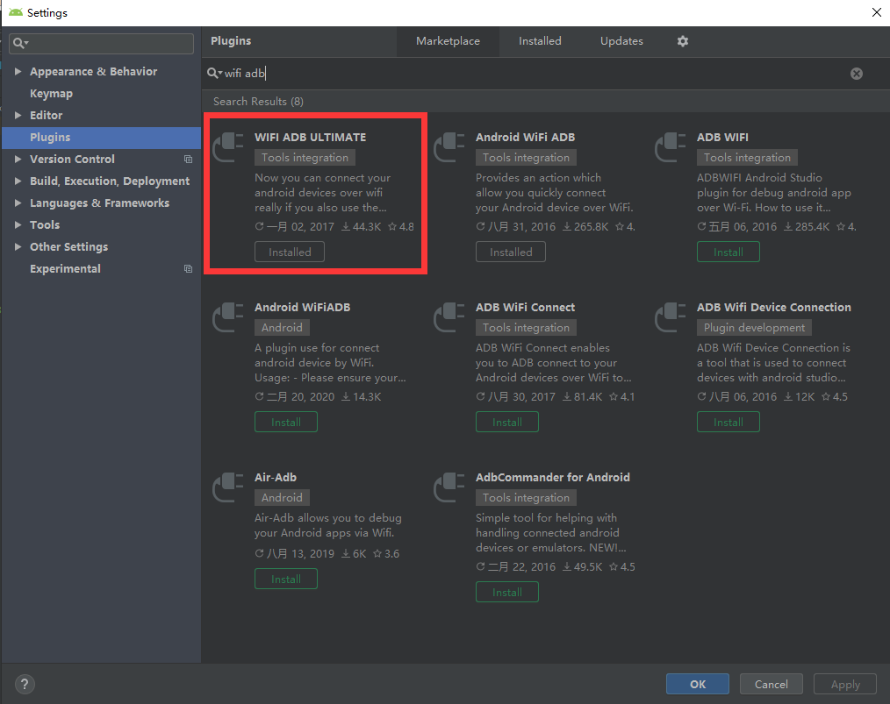
Task: Click the Android Settings window icon
Action: pyautogui.click(x=15, y=12)
